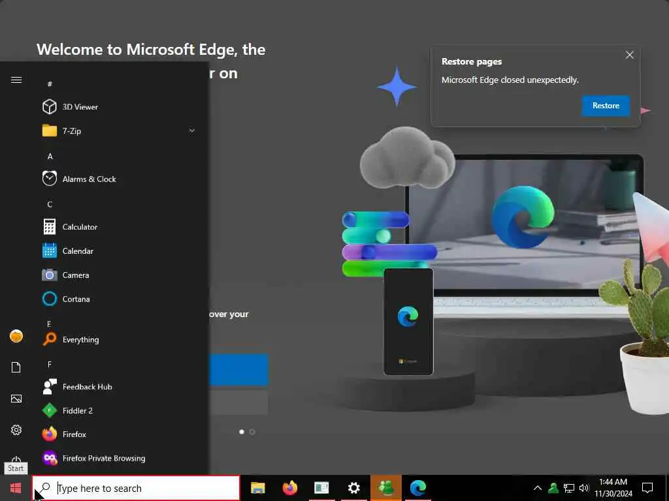Screen dimensions: 669x501
Task: Open File Explorer on taskbar
Action: [257, 488]
